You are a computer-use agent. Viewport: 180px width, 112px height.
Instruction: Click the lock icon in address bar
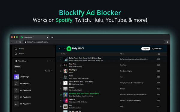(25, 42)
